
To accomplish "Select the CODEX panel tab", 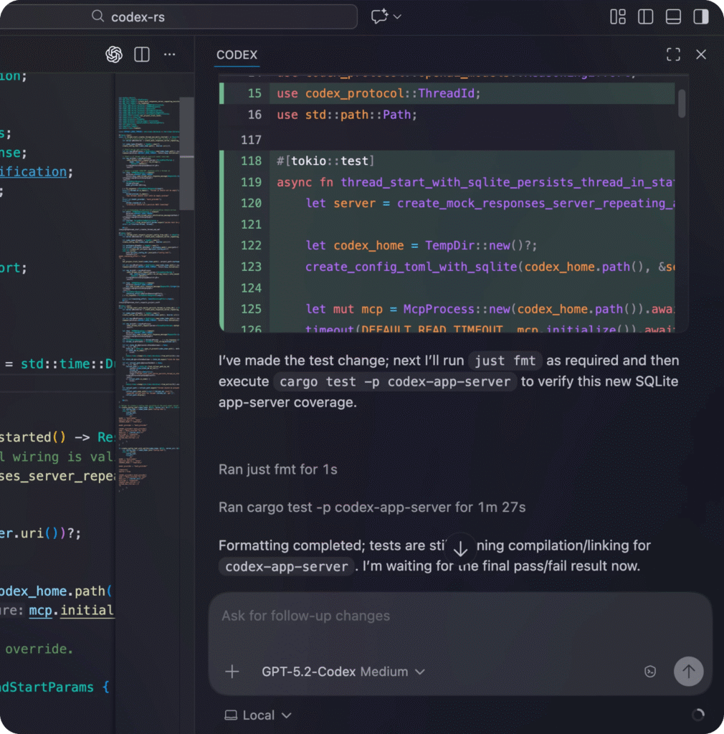I will click(237, 54).
